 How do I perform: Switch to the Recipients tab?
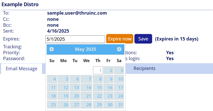tap(145, 69)
